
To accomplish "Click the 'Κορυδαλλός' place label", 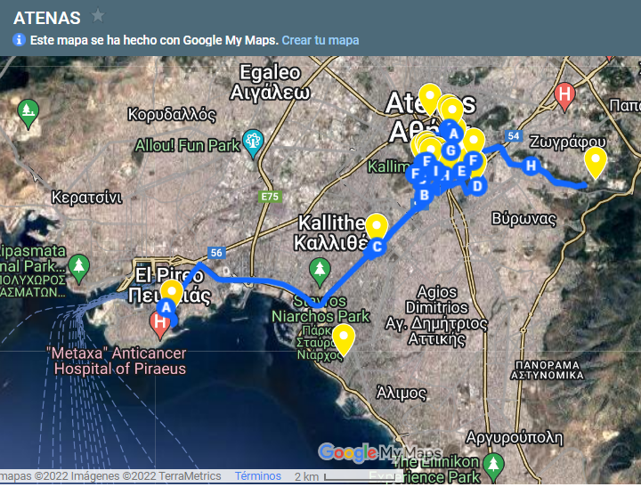I will [x=172, y=115].
